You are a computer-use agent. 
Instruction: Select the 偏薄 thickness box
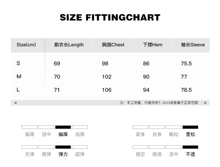coord(30,127)
